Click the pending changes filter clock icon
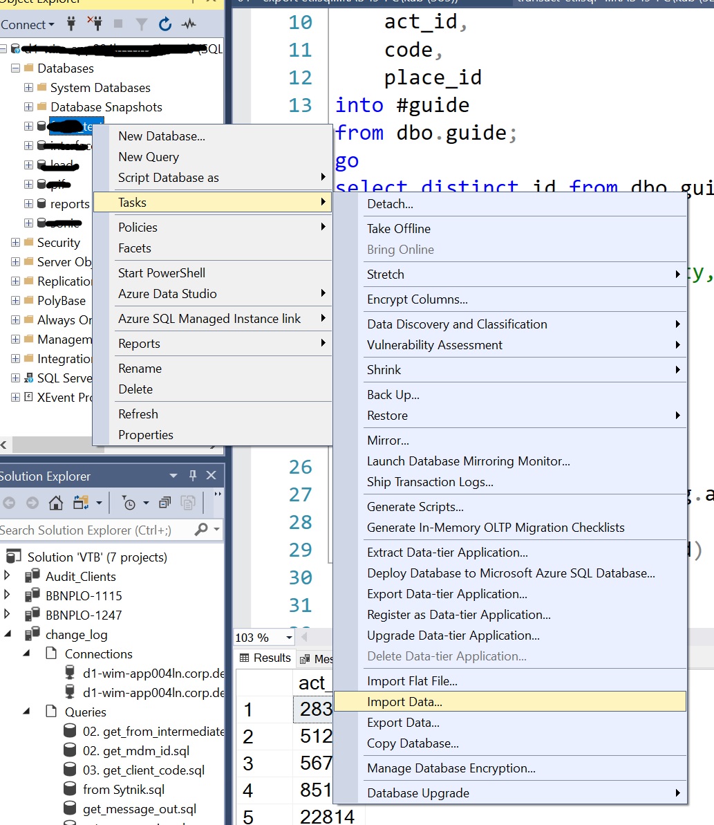Viewport: 714px width, 825px height. [129, 503]
